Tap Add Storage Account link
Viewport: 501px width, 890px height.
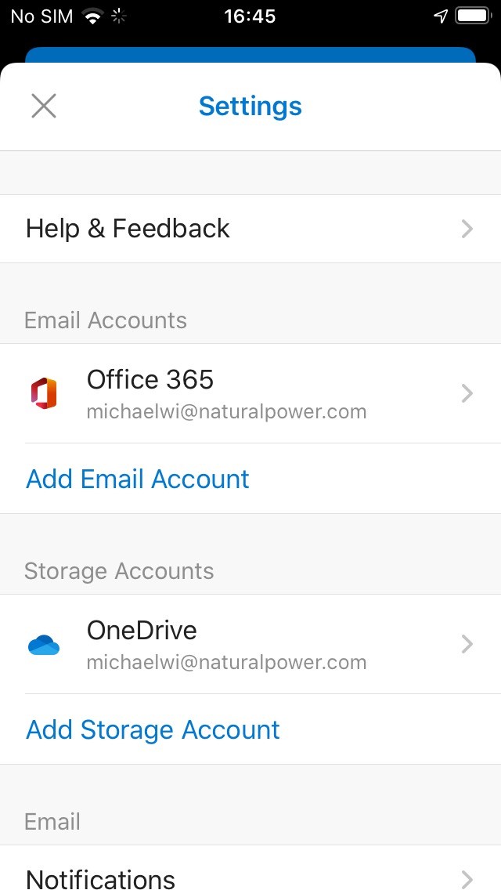153,729
